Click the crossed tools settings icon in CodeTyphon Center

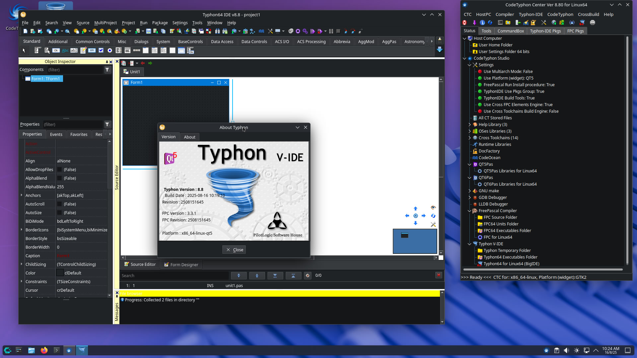(x=543, y=23)
